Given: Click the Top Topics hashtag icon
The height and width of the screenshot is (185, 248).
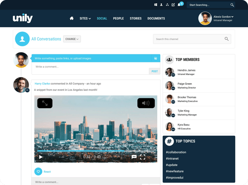Looking at the screenshot, I should [x=169, y=141].
